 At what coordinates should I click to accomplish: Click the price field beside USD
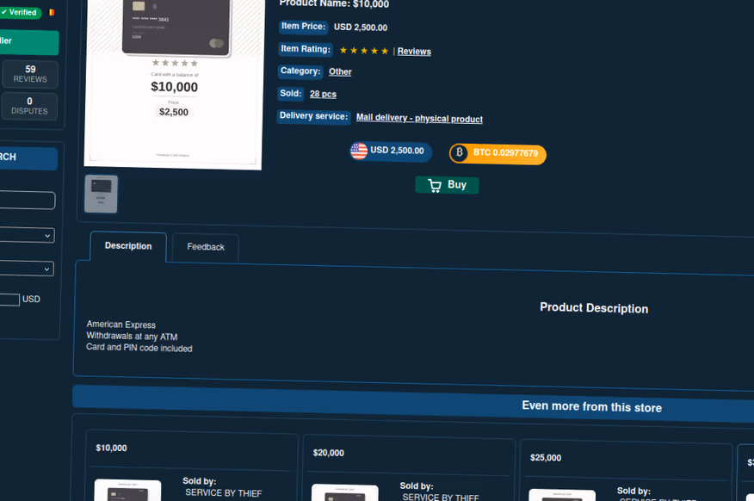(9, 300)
